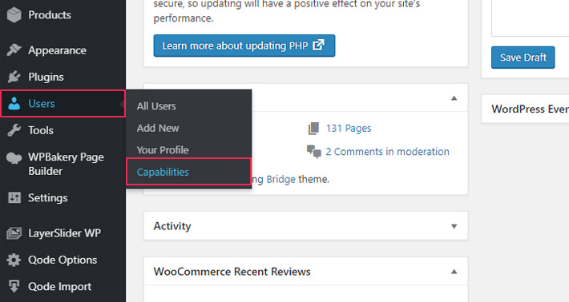Click Learn more about updating PHP
569x302 pixels.
[244, 46]
